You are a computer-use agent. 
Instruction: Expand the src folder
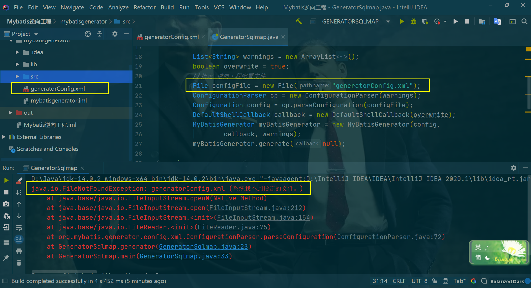(x=17, y=77)
